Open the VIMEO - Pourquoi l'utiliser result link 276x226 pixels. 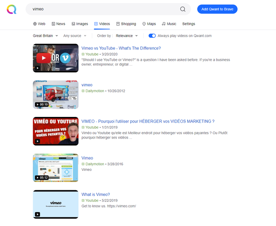pyautogui.click(x=148, y=121)
